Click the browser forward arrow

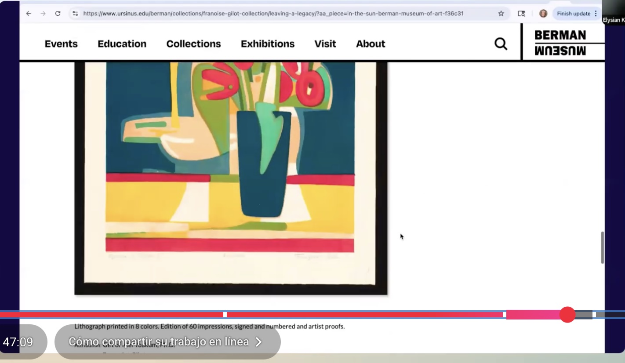(43, 14)
